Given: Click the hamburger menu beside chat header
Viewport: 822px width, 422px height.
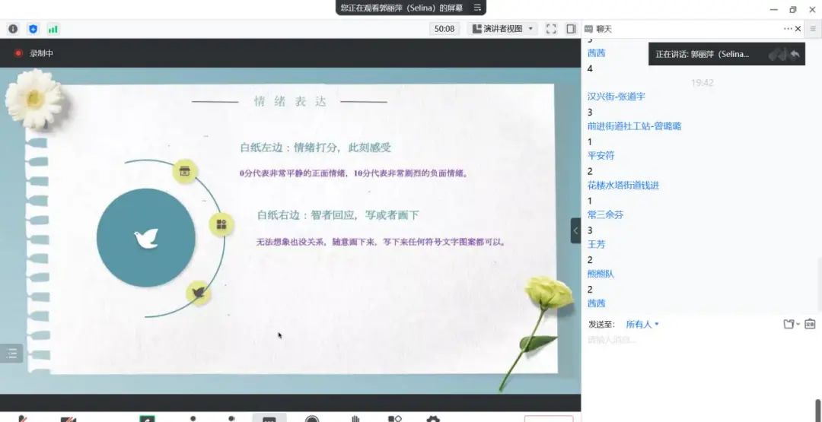Looking at the screenshot, I should pyautogui.click(x=813, y=29).
